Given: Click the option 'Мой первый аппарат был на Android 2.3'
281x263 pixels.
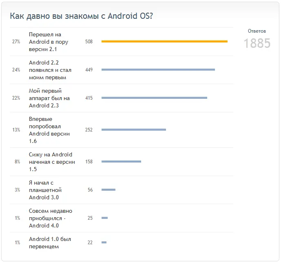Looking at the screenshot, I should (x=49, y=98).
